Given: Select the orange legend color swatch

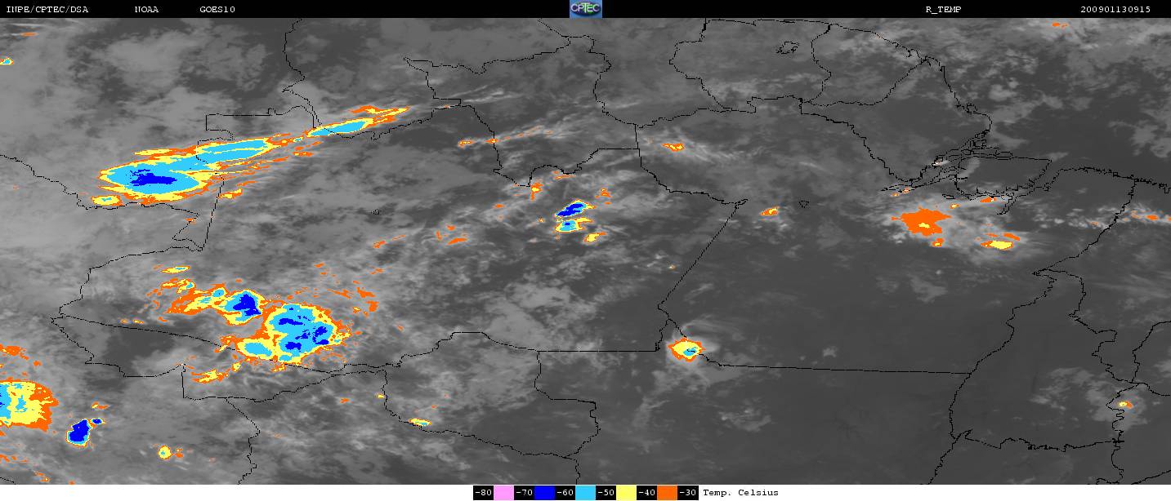Looking at the screenshot, I should [667, 493].
